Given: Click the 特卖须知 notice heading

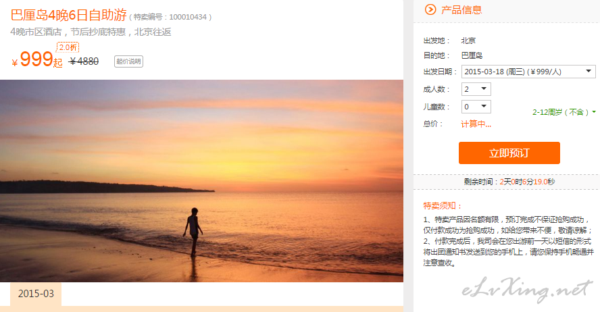Looking at the screenshot, I should coord(443,206).
